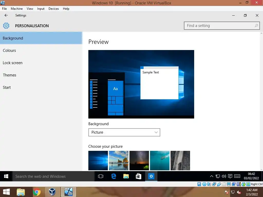
Task: Click Right Ctrl host key label
Action: tap(257, 184)
